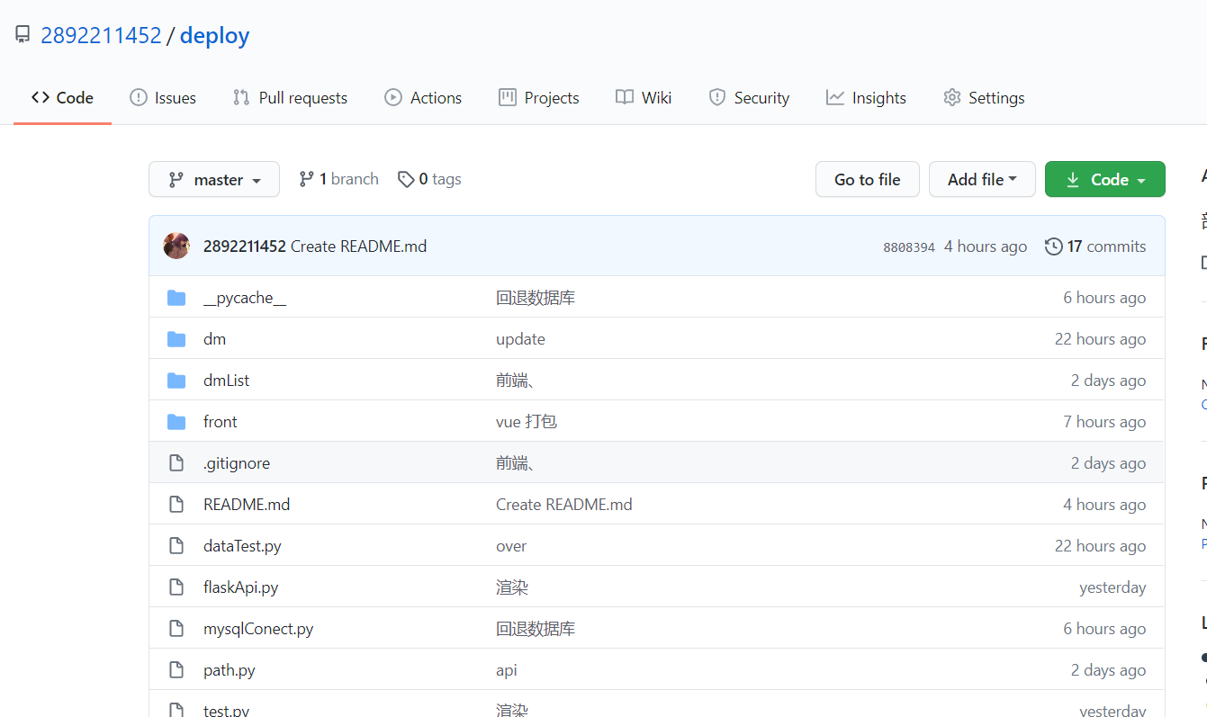1207x717 pixels.
Task: Expand the Add file dropdown
Action: pos(982,179)
